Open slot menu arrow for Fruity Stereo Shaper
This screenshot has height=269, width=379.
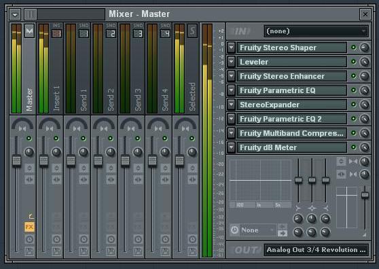pos(232,48)
